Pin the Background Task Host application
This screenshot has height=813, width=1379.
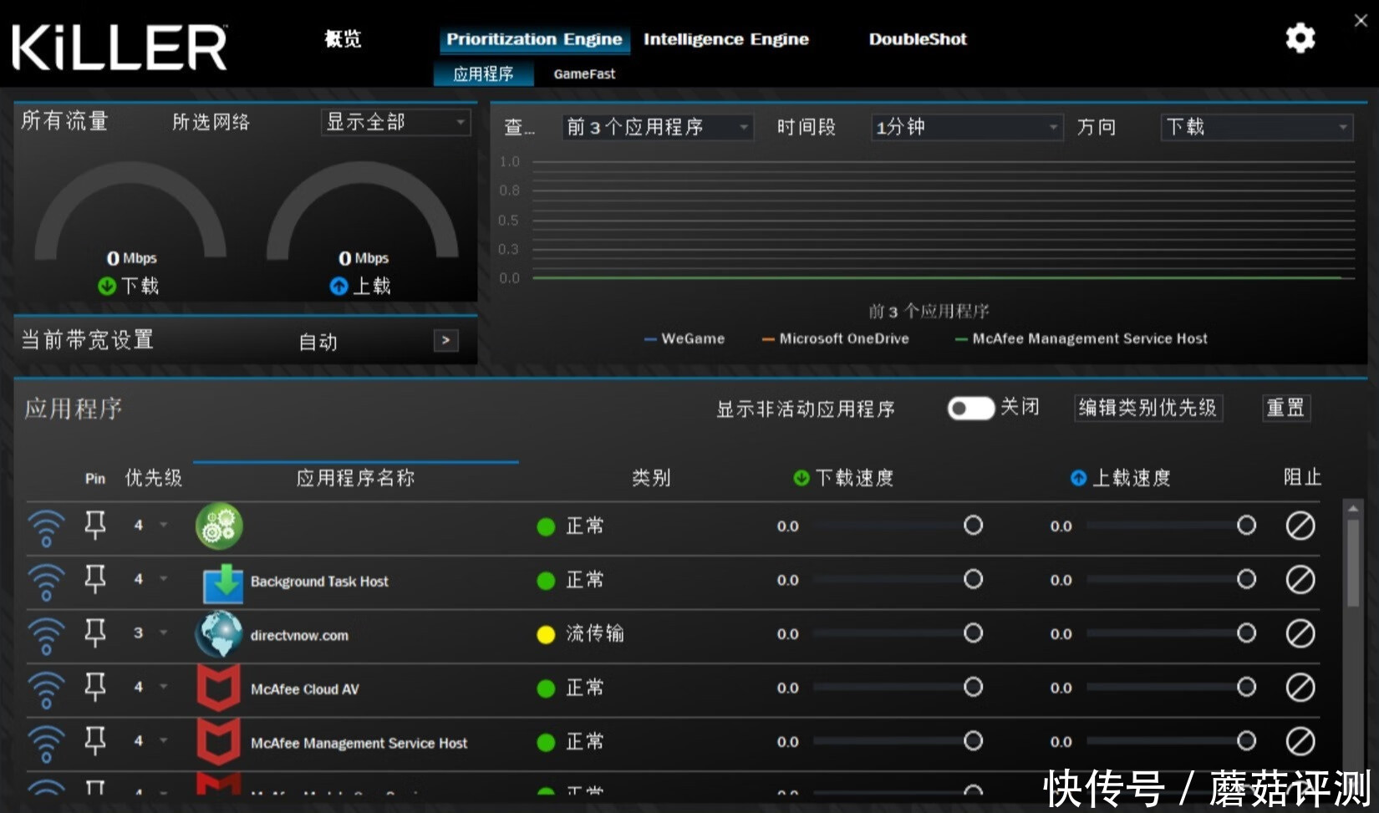95,578
